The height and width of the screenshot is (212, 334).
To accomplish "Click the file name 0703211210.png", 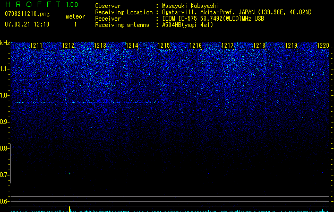I will (x=27, y=14).
